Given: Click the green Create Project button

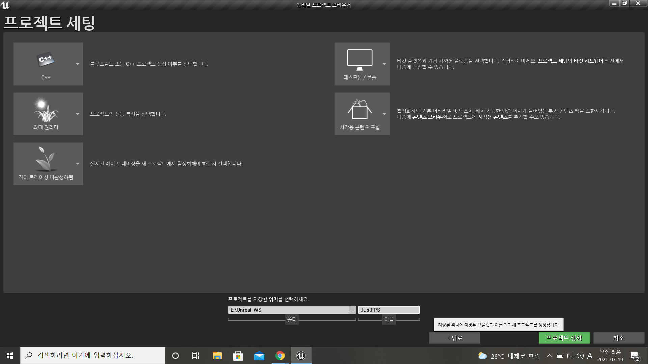Looking at the screenshot, I should pos(564,338).
